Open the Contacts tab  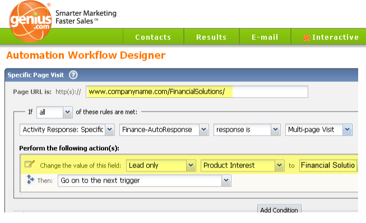tap(153, 37)
